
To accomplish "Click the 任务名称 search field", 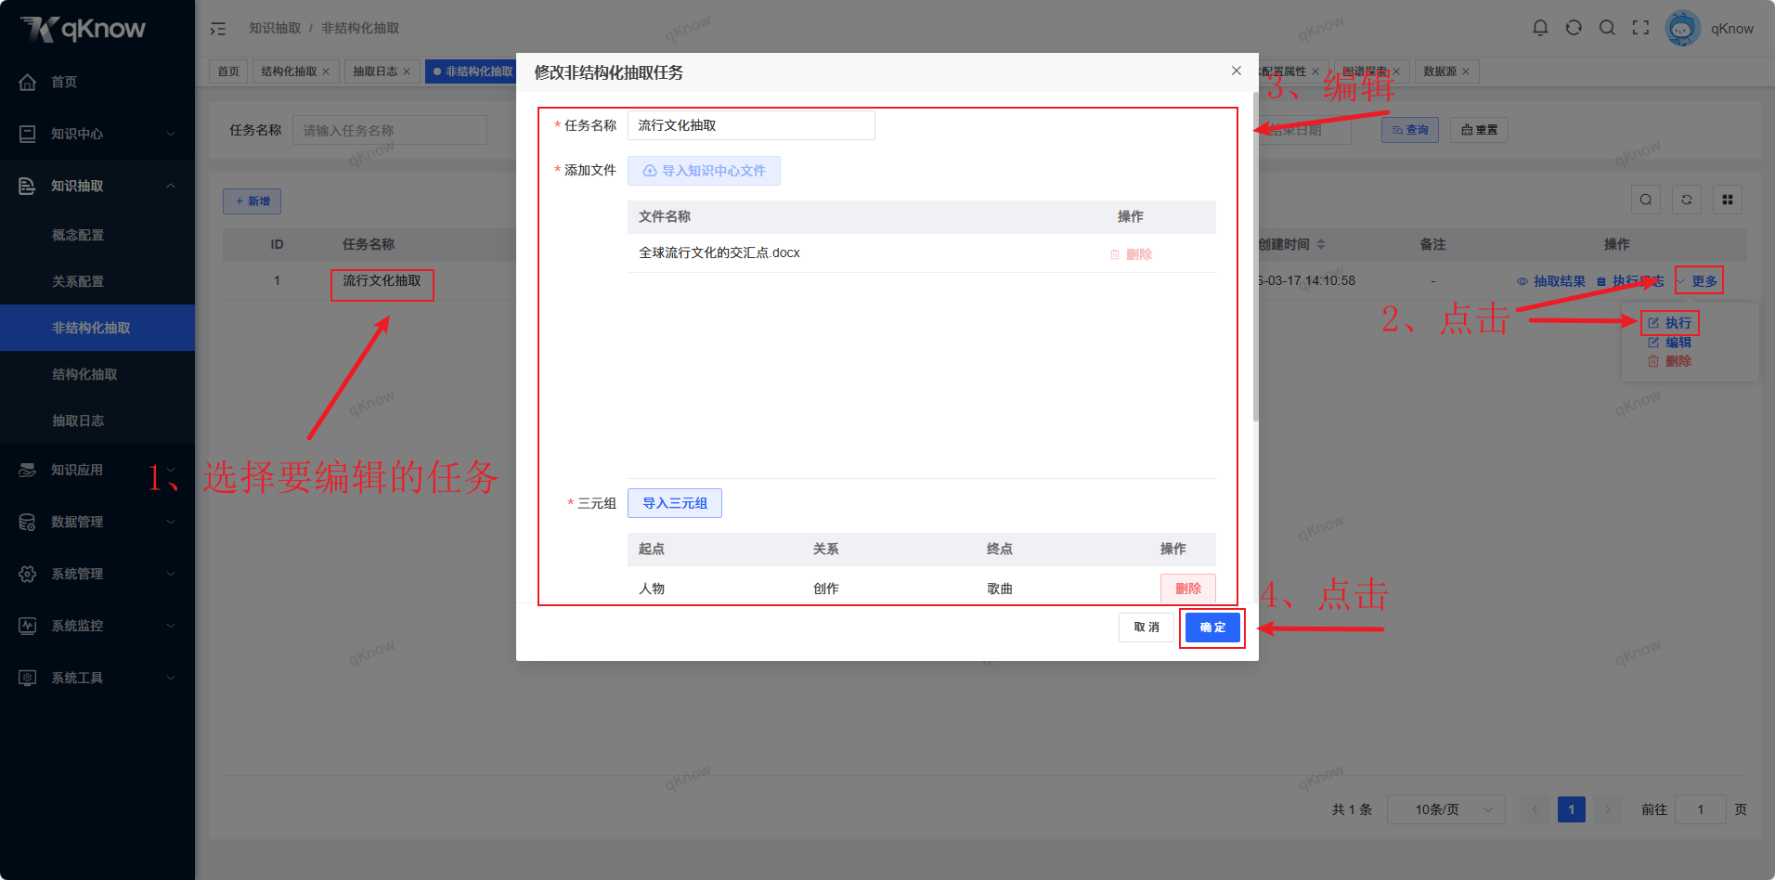I will coord(390,130).
